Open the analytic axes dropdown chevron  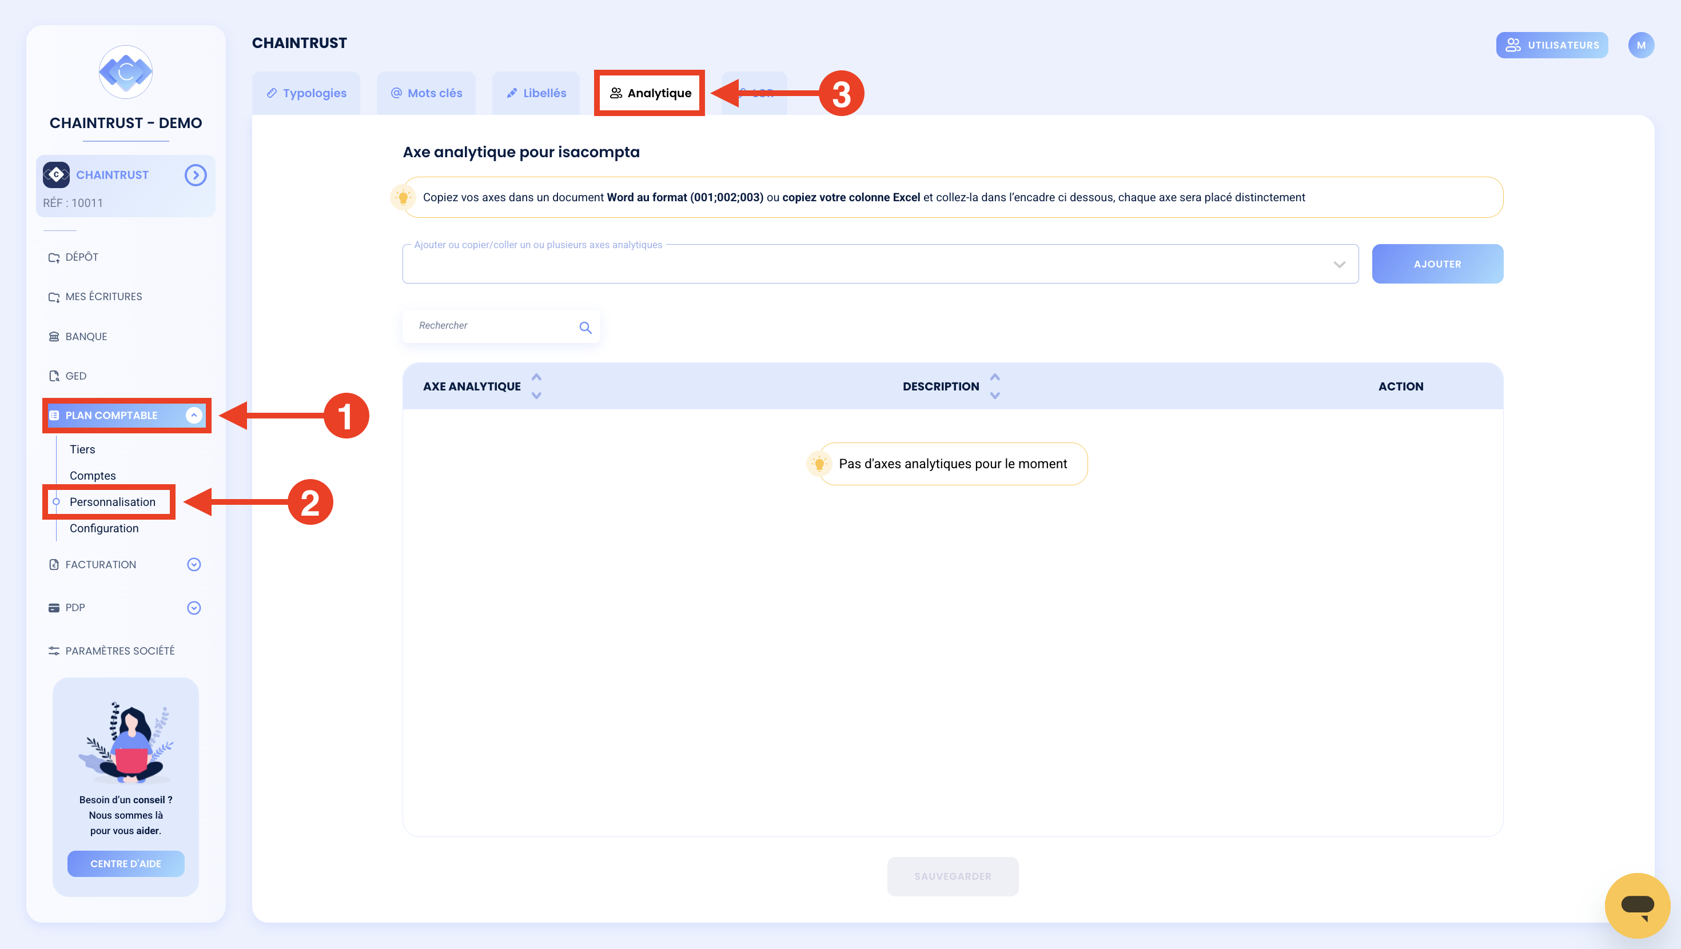point(1339,264)
